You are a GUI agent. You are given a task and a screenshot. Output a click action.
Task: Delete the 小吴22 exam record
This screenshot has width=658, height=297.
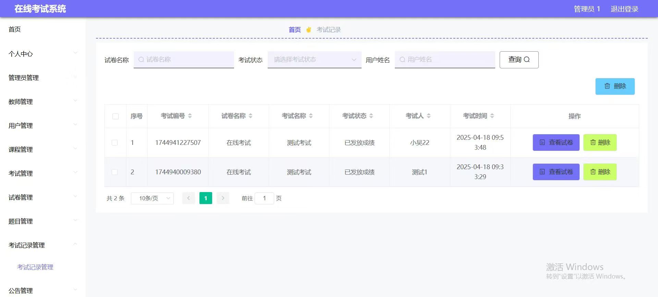pyautogui.click(x=600, y=143)
